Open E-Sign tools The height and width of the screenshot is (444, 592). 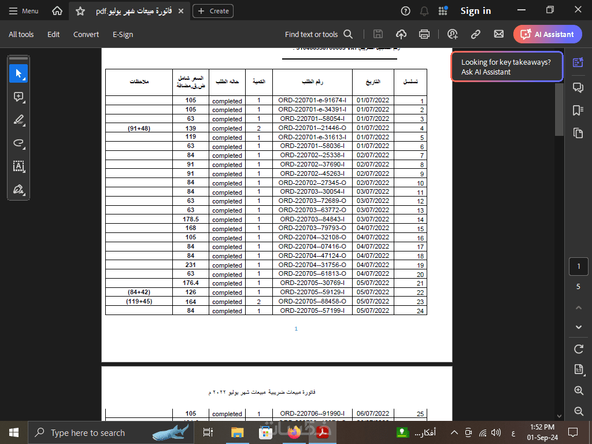(x=123, y=34)
